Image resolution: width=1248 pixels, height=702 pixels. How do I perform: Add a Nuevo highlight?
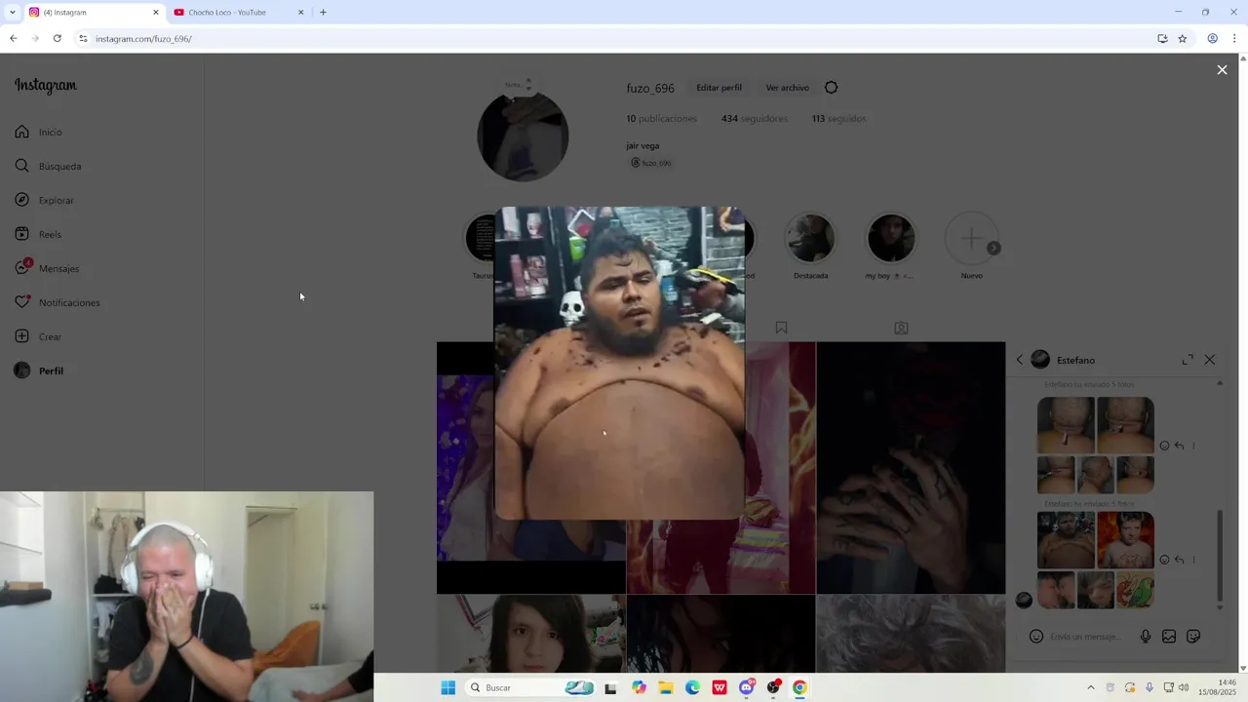(x=971, y=238)
